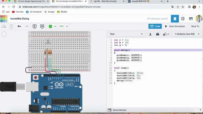The image size is (203, 114).
Task: Toggle the Code editor panel
Action: click(x=155, y=26)
